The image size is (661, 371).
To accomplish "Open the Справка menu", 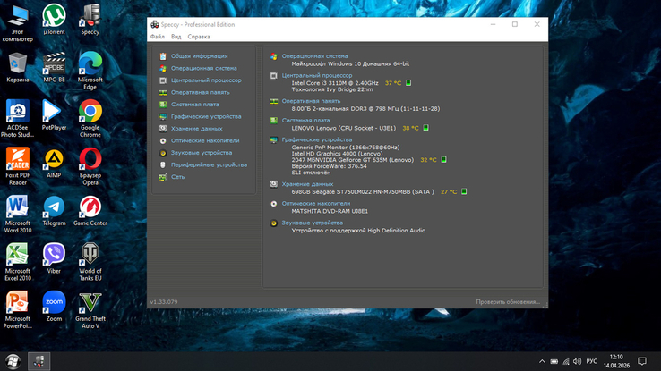I will (199, 37).
